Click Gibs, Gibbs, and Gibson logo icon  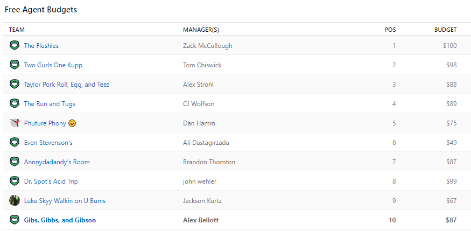[x=15, y=220]
